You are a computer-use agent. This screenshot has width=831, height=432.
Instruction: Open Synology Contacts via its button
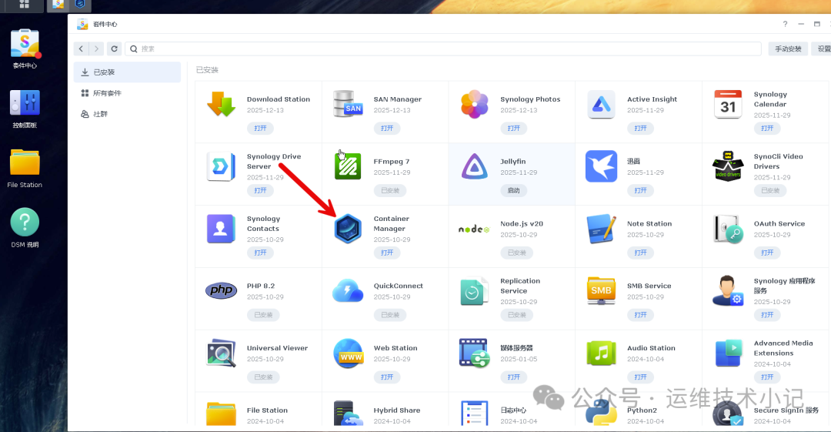click(260, 253)
